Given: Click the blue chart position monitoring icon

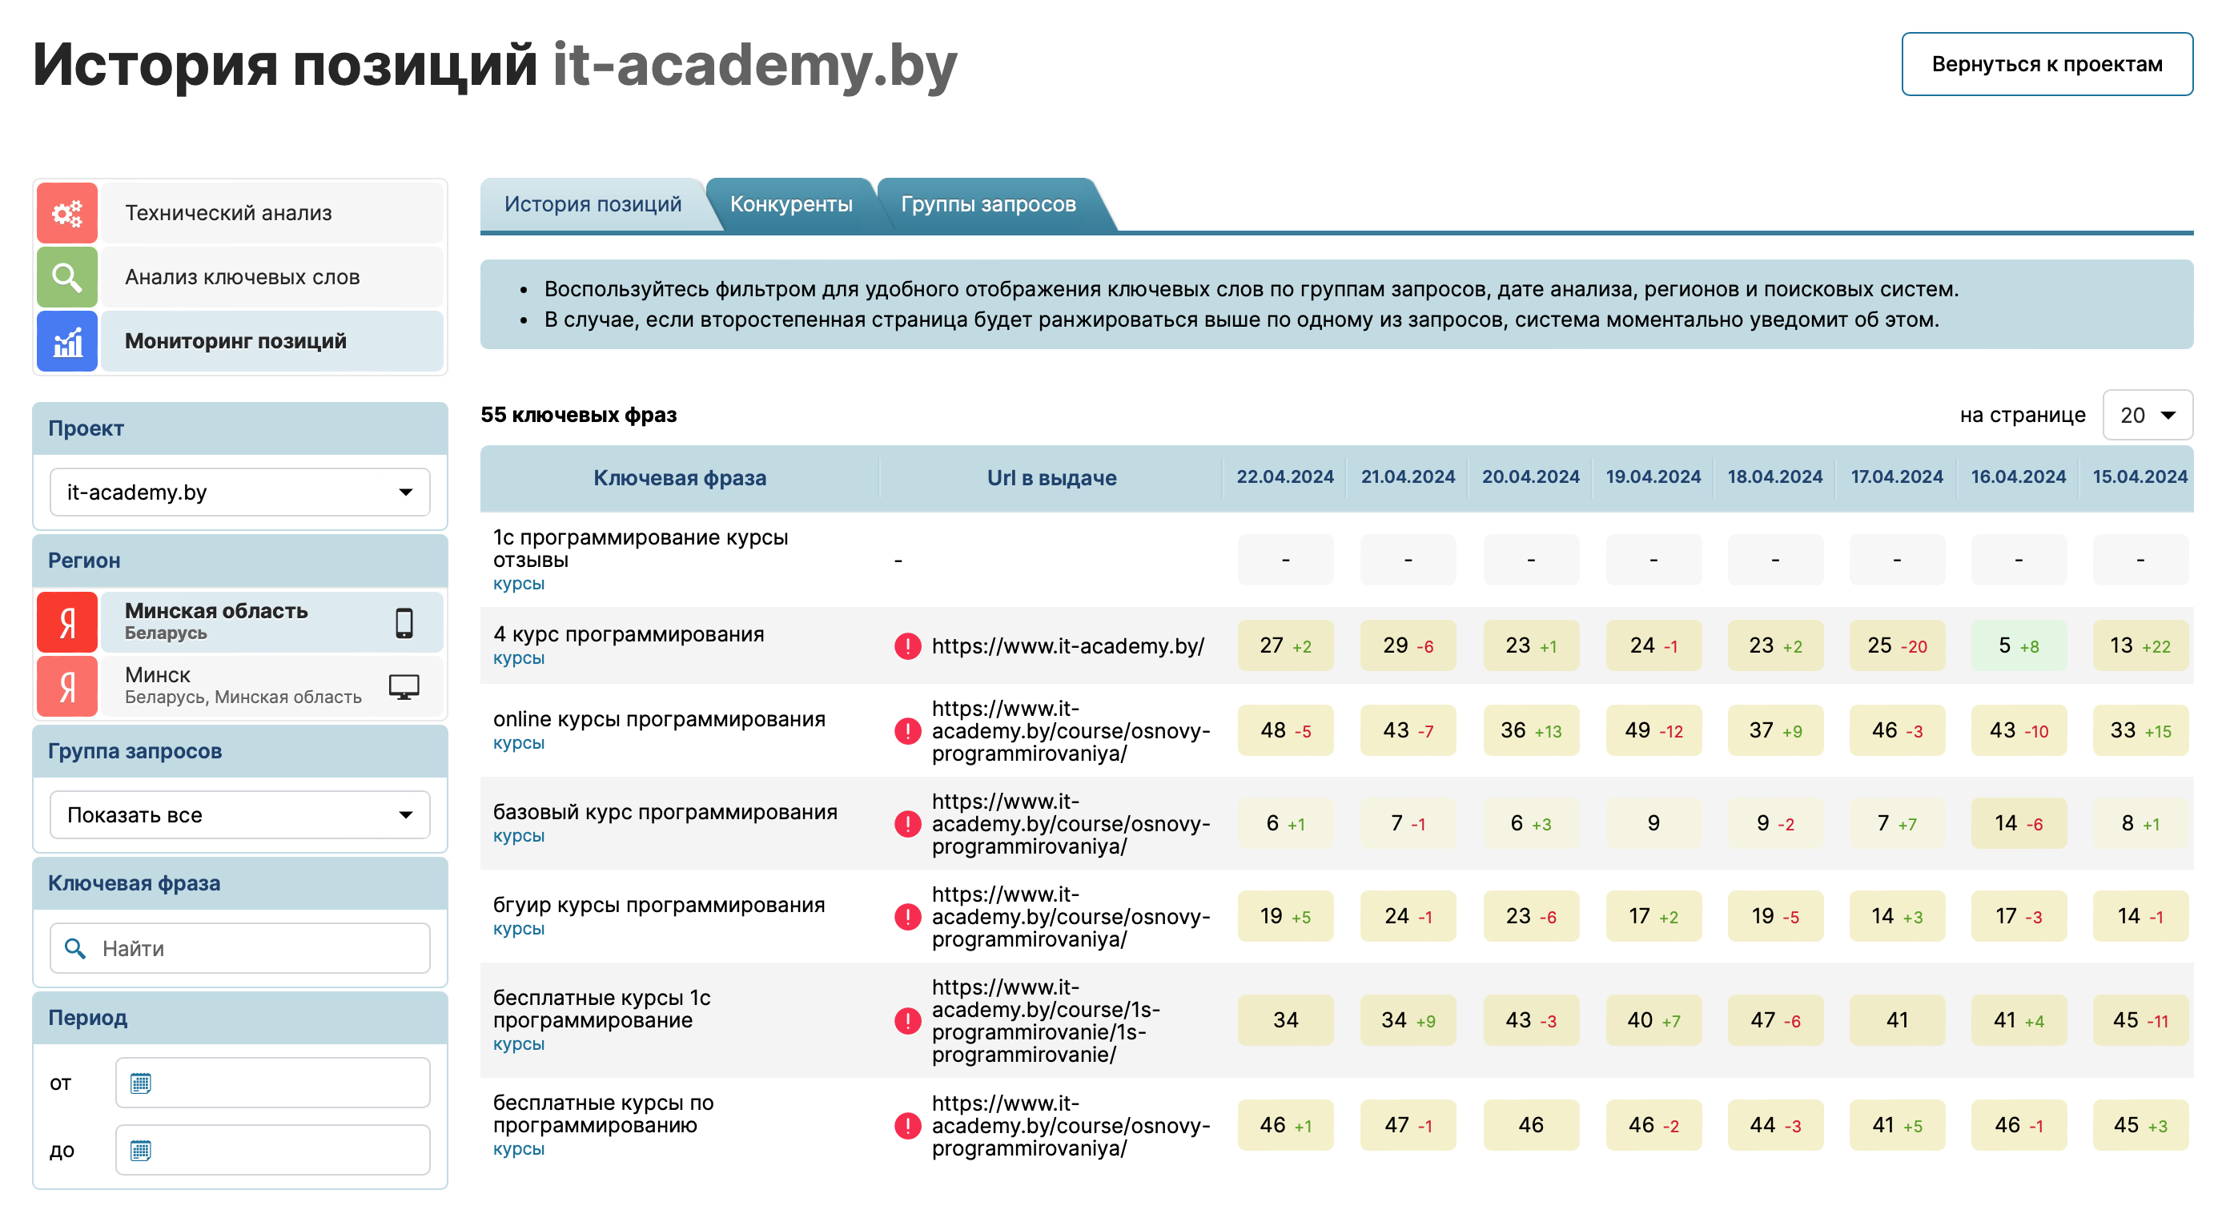Looking at the screenshot, I should point(66,341).
